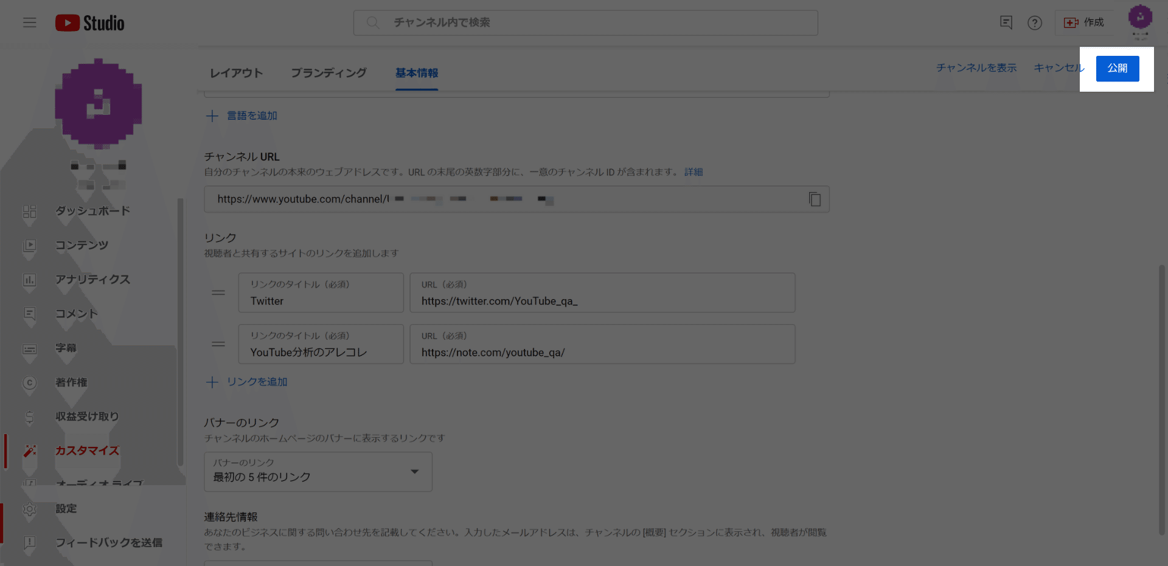Open the feedback comment icon in header

tap(1006, 22)
